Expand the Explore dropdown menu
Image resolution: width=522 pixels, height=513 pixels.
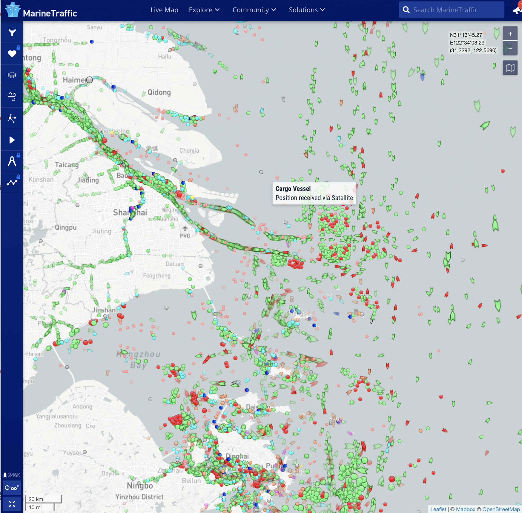click(204, 10)
